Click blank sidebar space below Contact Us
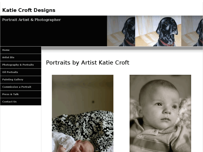 click(x=21, y=128)
